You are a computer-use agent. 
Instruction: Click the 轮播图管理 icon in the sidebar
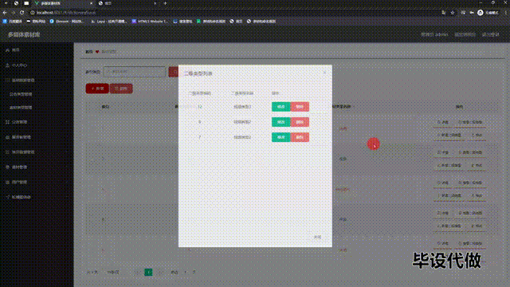coord(7,197)
